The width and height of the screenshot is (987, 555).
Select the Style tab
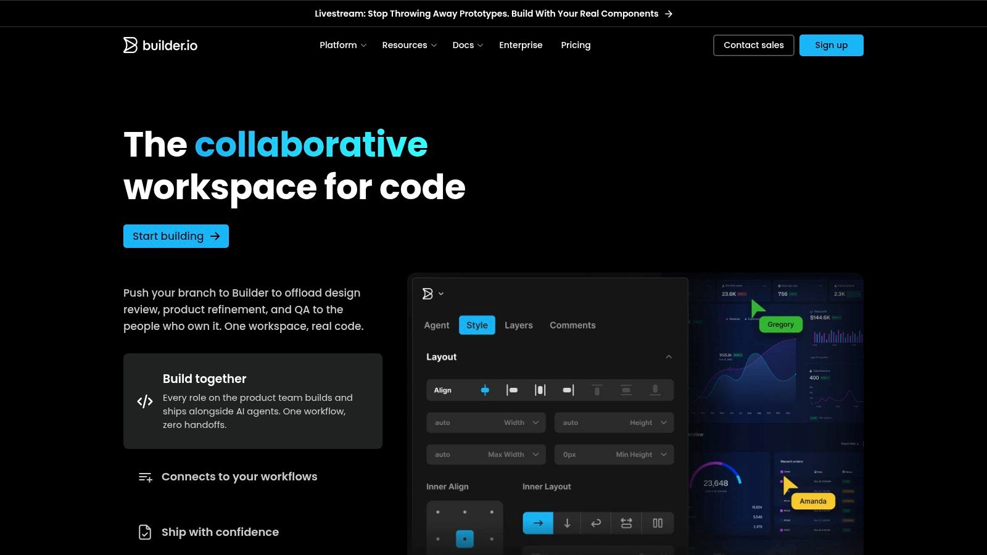point(477,325)
